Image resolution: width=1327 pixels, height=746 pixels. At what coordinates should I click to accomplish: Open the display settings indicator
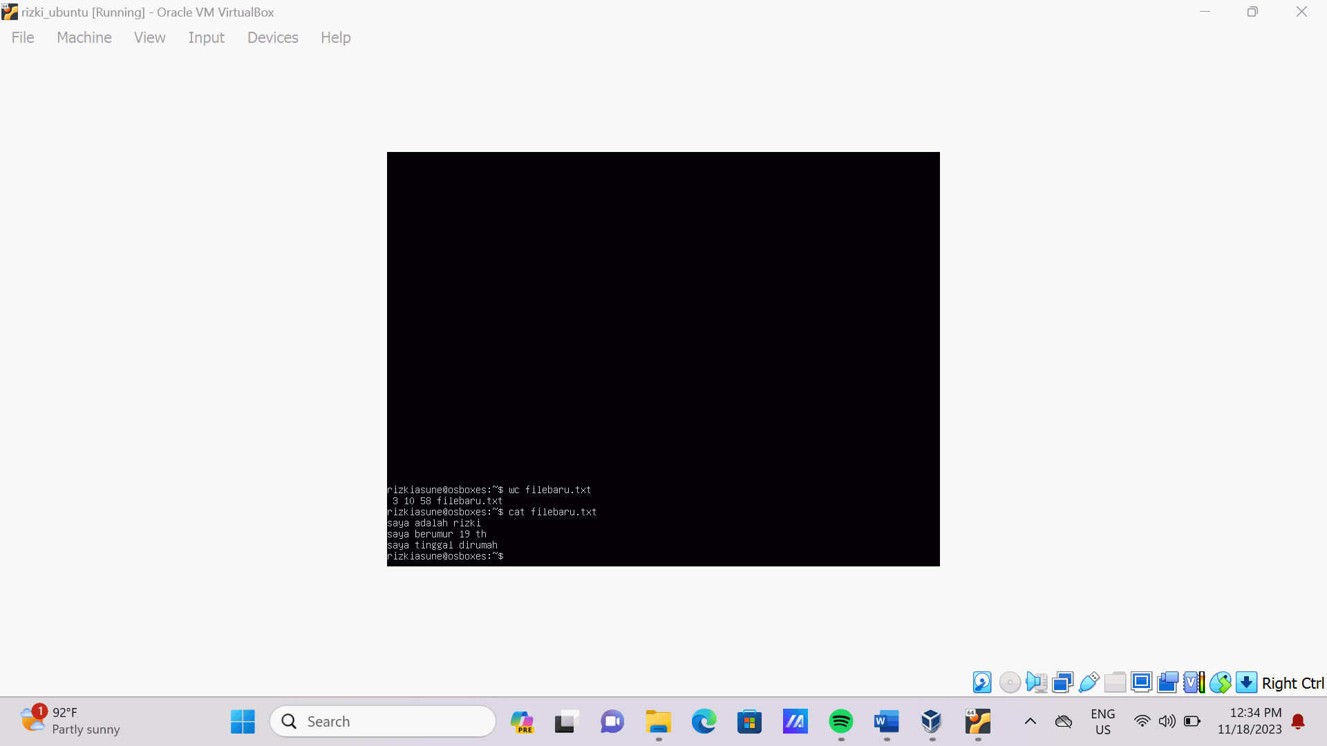pos(1141,682)
